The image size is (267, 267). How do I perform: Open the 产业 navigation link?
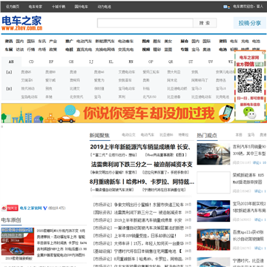coord(53,42)
